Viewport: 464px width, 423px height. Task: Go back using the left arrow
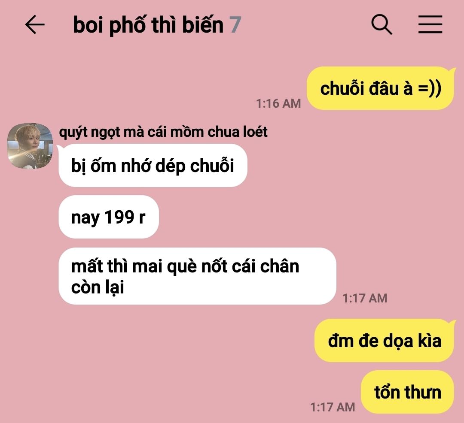pos(35,24)
